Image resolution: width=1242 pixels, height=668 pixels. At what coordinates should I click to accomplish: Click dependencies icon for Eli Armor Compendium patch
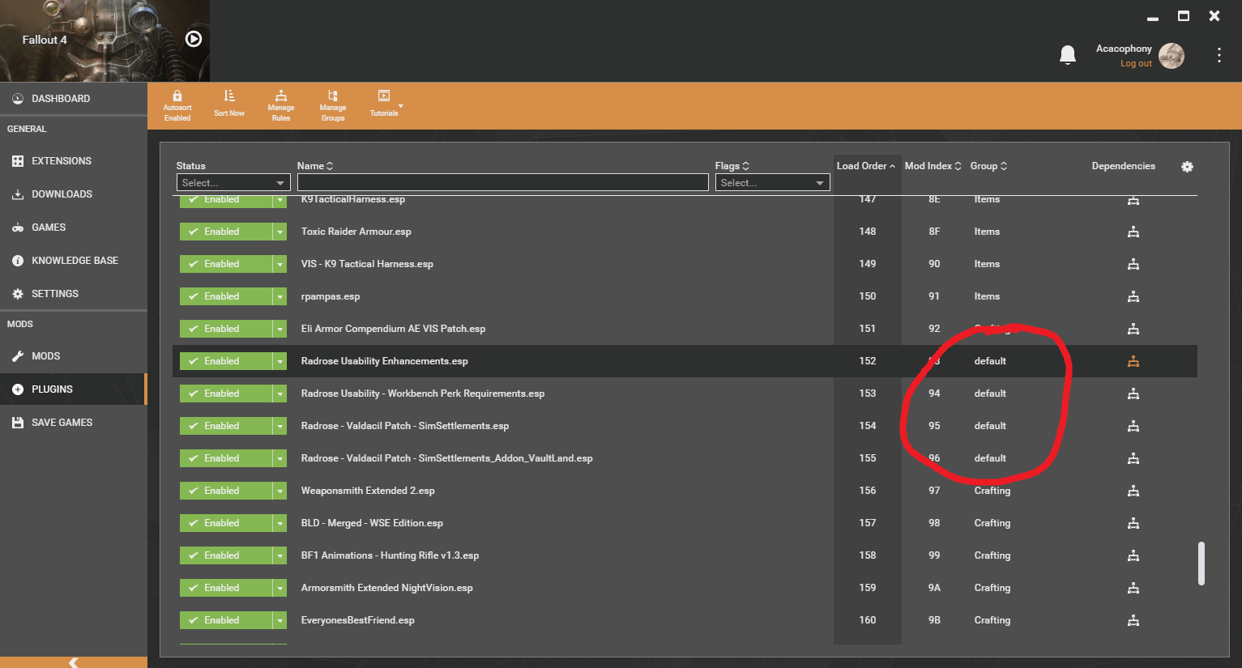[1133, 329]
